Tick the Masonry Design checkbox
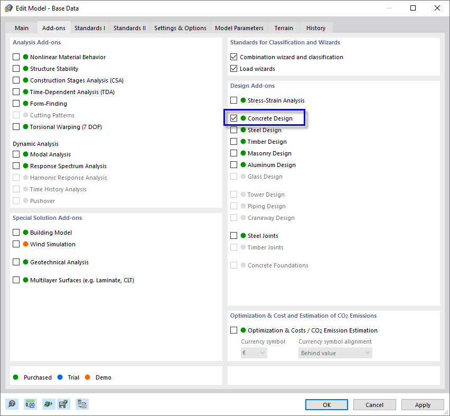 (233, 153)
